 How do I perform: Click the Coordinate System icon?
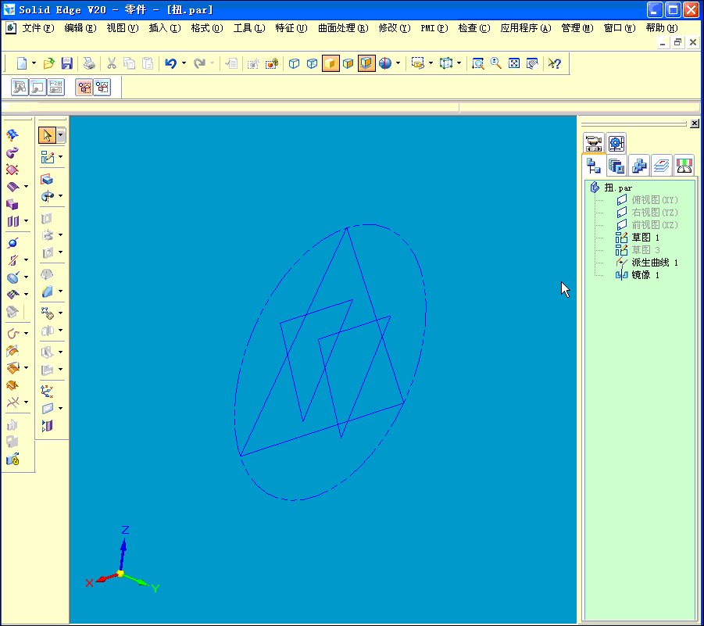coord(47,391)
